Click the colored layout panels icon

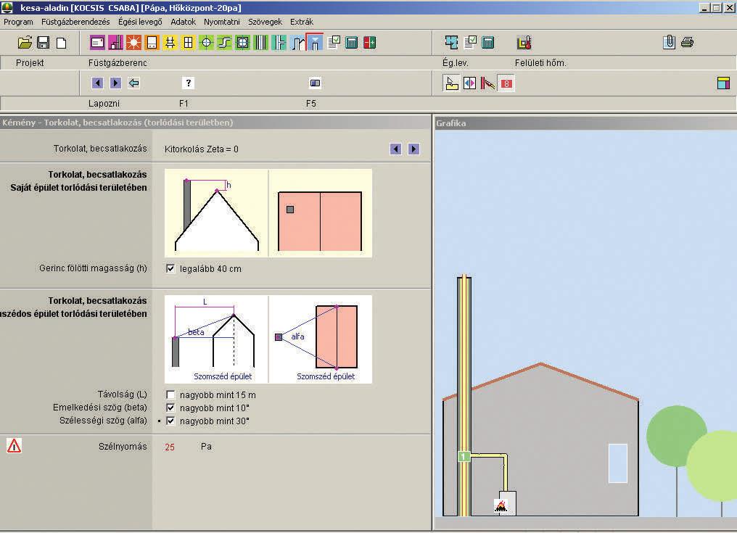point(723,83)
